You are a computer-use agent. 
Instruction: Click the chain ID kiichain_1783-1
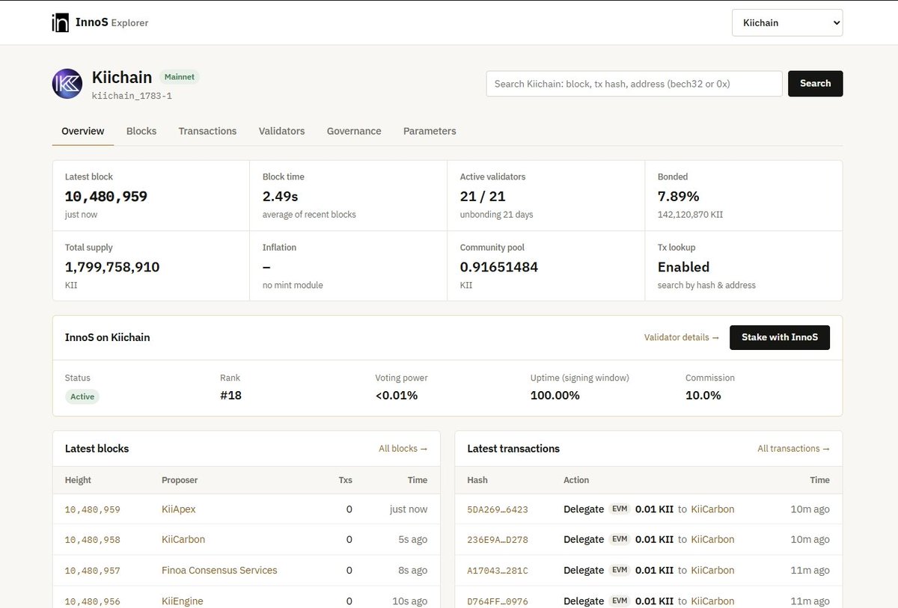132,96
